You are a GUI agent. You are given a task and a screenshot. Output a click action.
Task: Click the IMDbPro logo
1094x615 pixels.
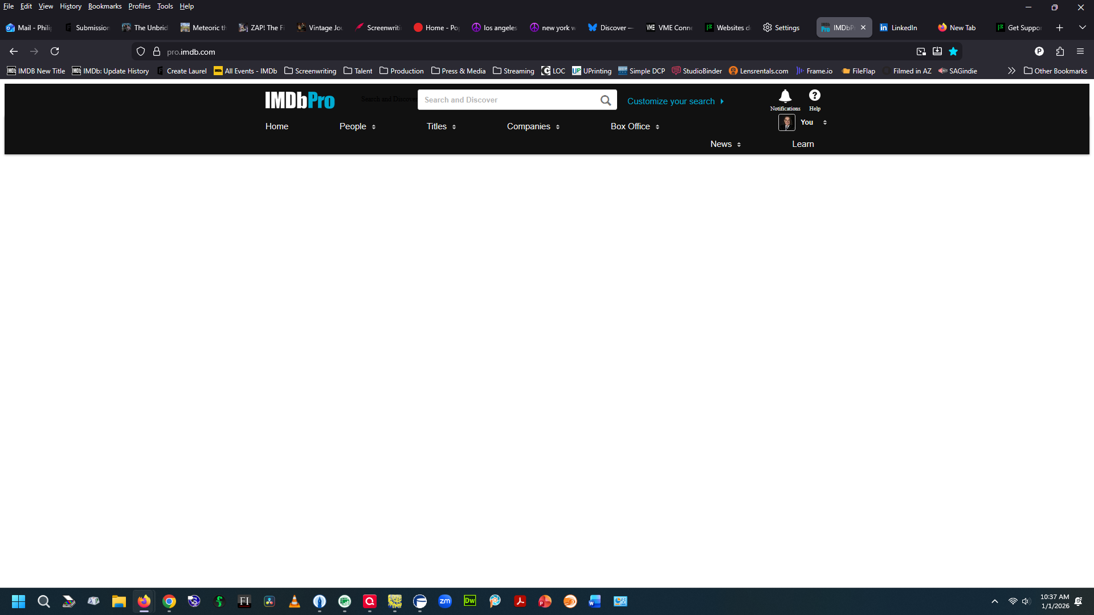pos(300,101)
